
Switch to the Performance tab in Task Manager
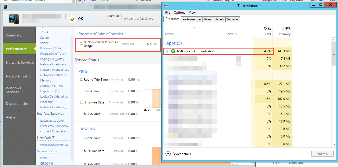pyautogui.click(x=192, y=19)
